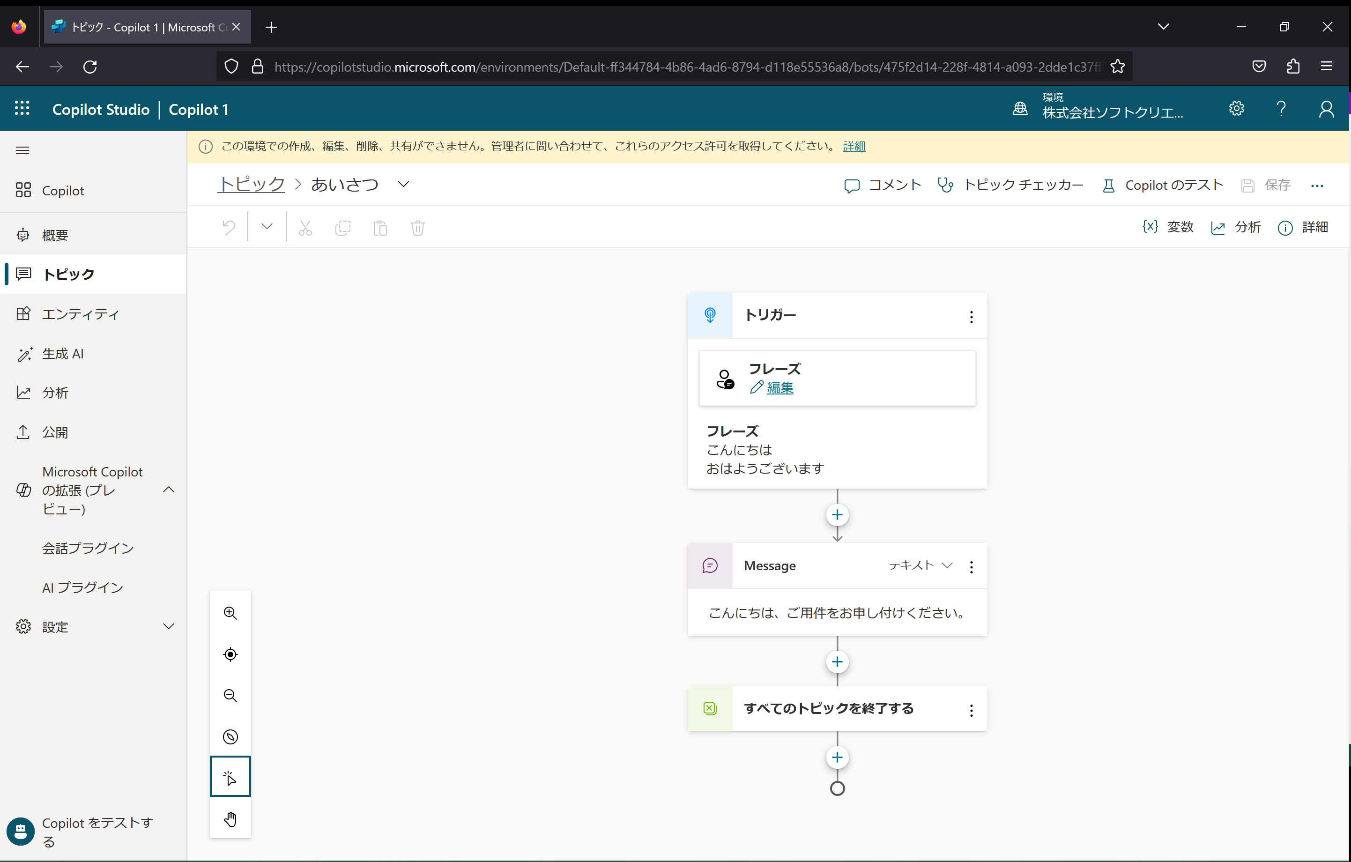The width and height of the screenshot is (1351, 862).
Task: Add a node below the トリガー
Action: (x=837, y=514)
